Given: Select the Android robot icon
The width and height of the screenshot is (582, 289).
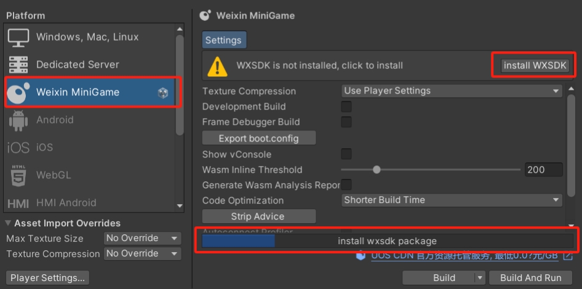Looking at the screenshot, I should (x=18, y=120).
